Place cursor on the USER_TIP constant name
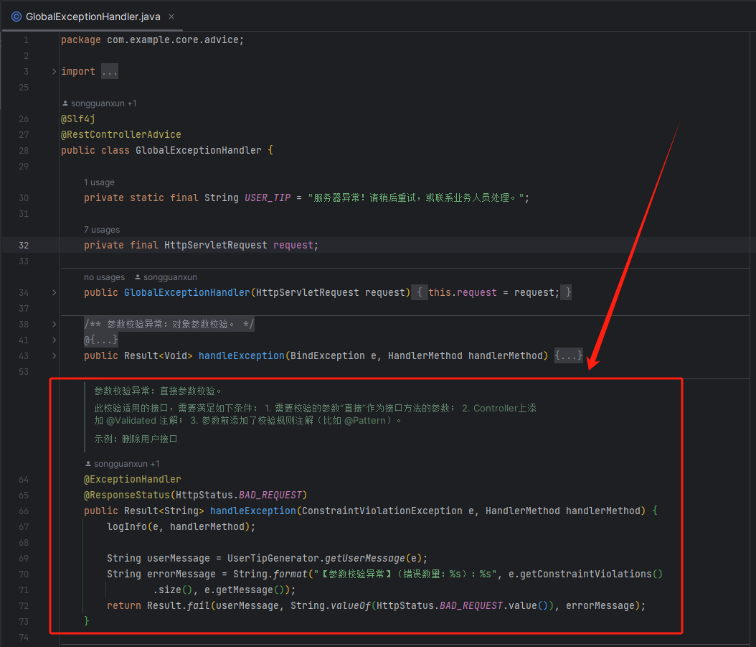The image size is (756, 647). (268, 197)
